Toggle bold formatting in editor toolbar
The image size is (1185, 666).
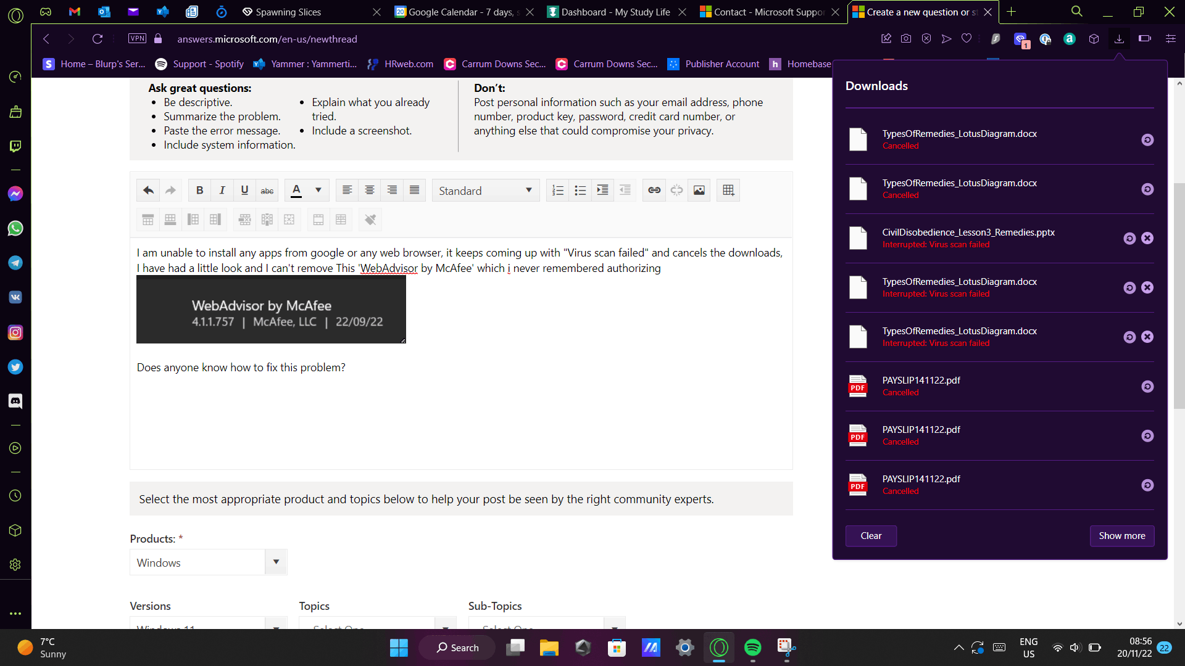(x=199, y=191)
